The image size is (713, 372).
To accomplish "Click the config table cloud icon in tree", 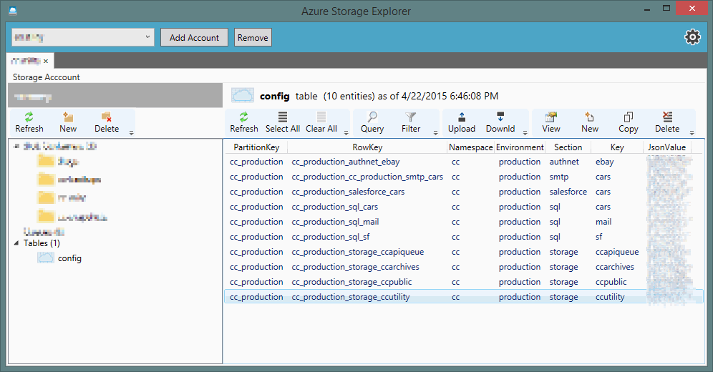I will coord(46,258).
